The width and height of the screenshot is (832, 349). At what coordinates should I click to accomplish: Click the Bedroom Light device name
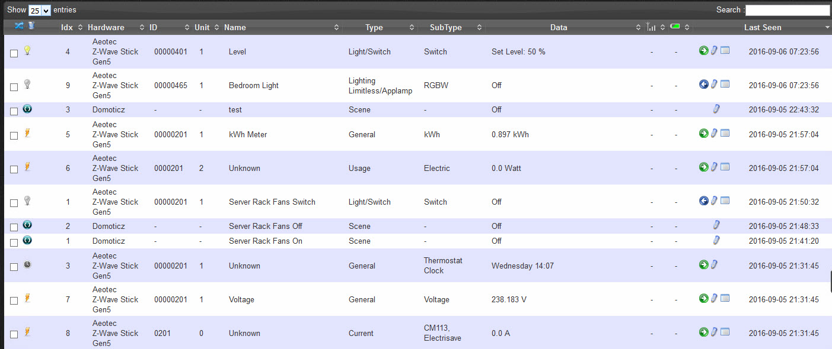tap(253, 85)
